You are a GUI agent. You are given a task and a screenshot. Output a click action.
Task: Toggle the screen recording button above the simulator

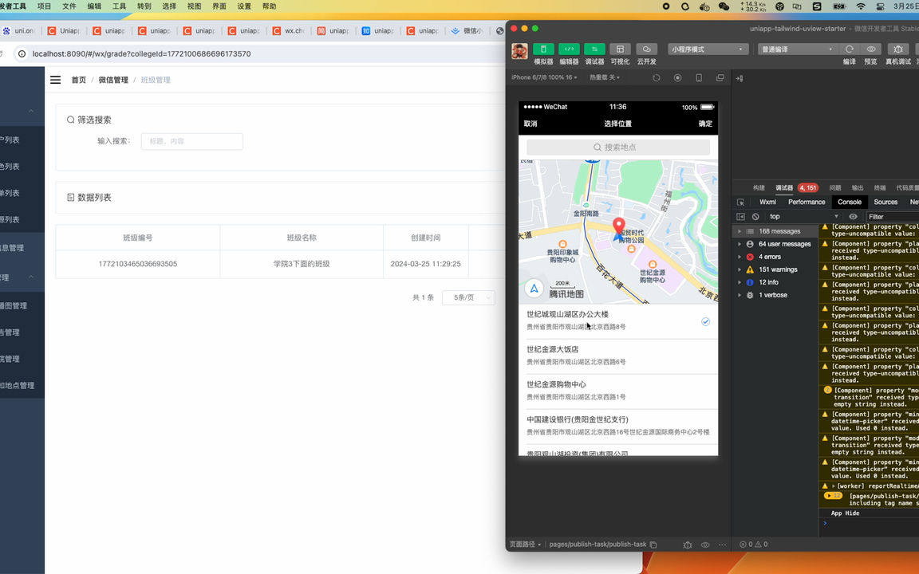[x=679, y=77]
